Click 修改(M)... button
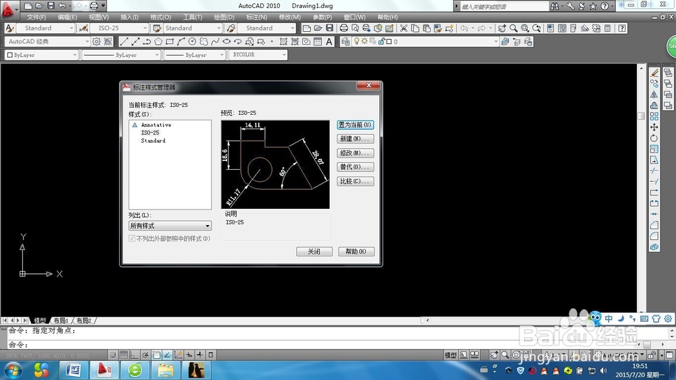 click(356, 153)
